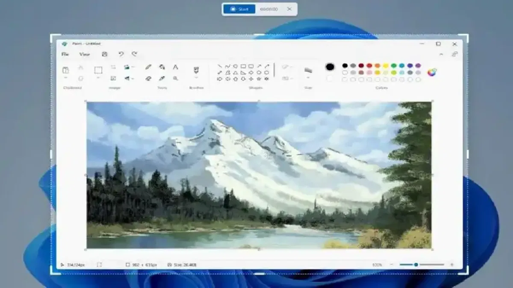The image size is (513, 288).
Task: Pick the straight Line shape
Action: tap(220, 67)
